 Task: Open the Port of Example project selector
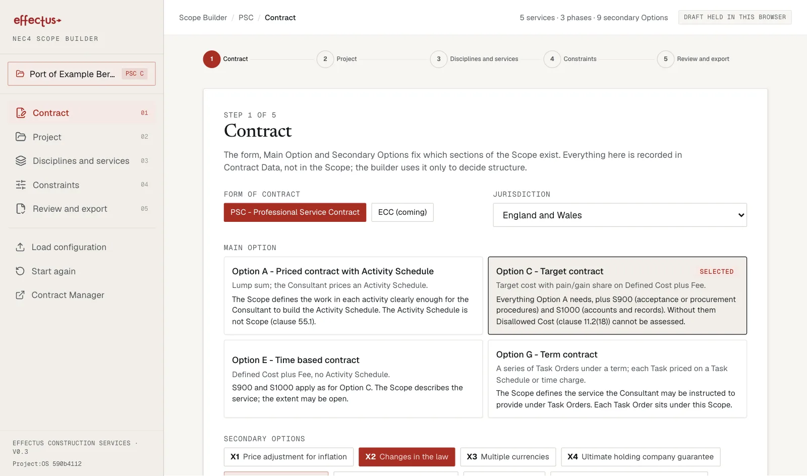[x=82, y=74]
